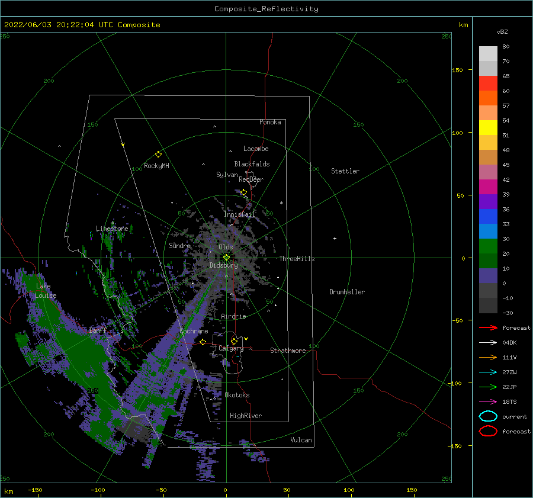Click the Calgary city label

(x=231, y=348)
